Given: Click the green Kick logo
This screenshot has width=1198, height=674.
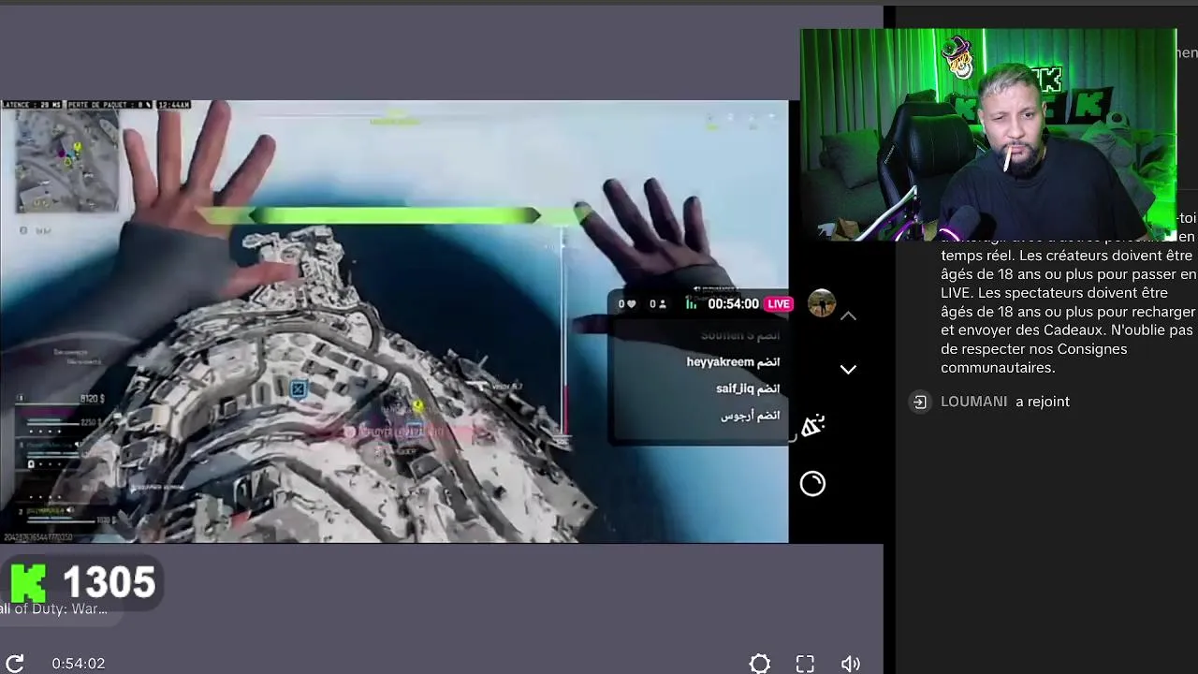Looking at the screenshot, I should tap(27, 583).
